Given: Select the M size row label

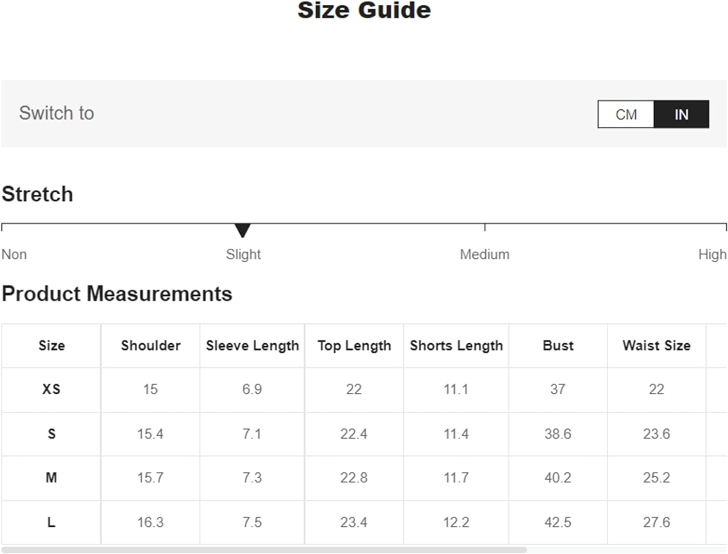Looking at the screenshot, I should 51,478.
